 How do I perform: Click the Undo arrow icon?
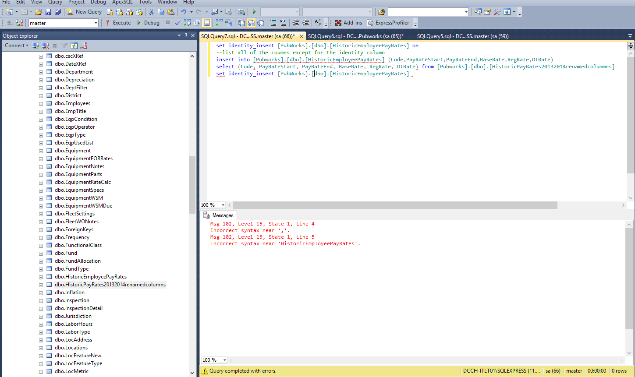click(183, 12)
